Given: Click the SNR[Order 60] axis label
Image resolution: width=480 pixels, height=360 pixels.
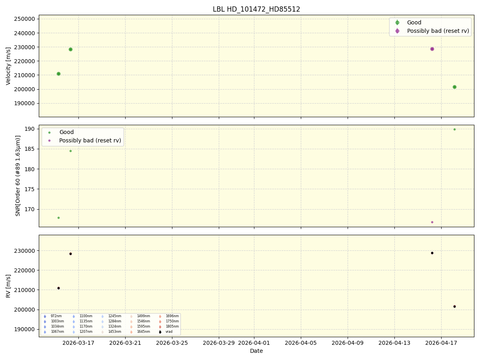Looking at the screenshot, I should click(18, 176).
